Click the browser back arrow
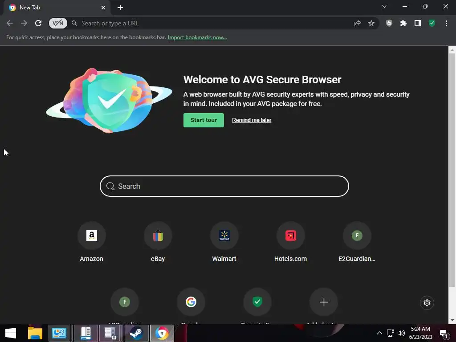The image size is (456, 342). pos(10,23)
